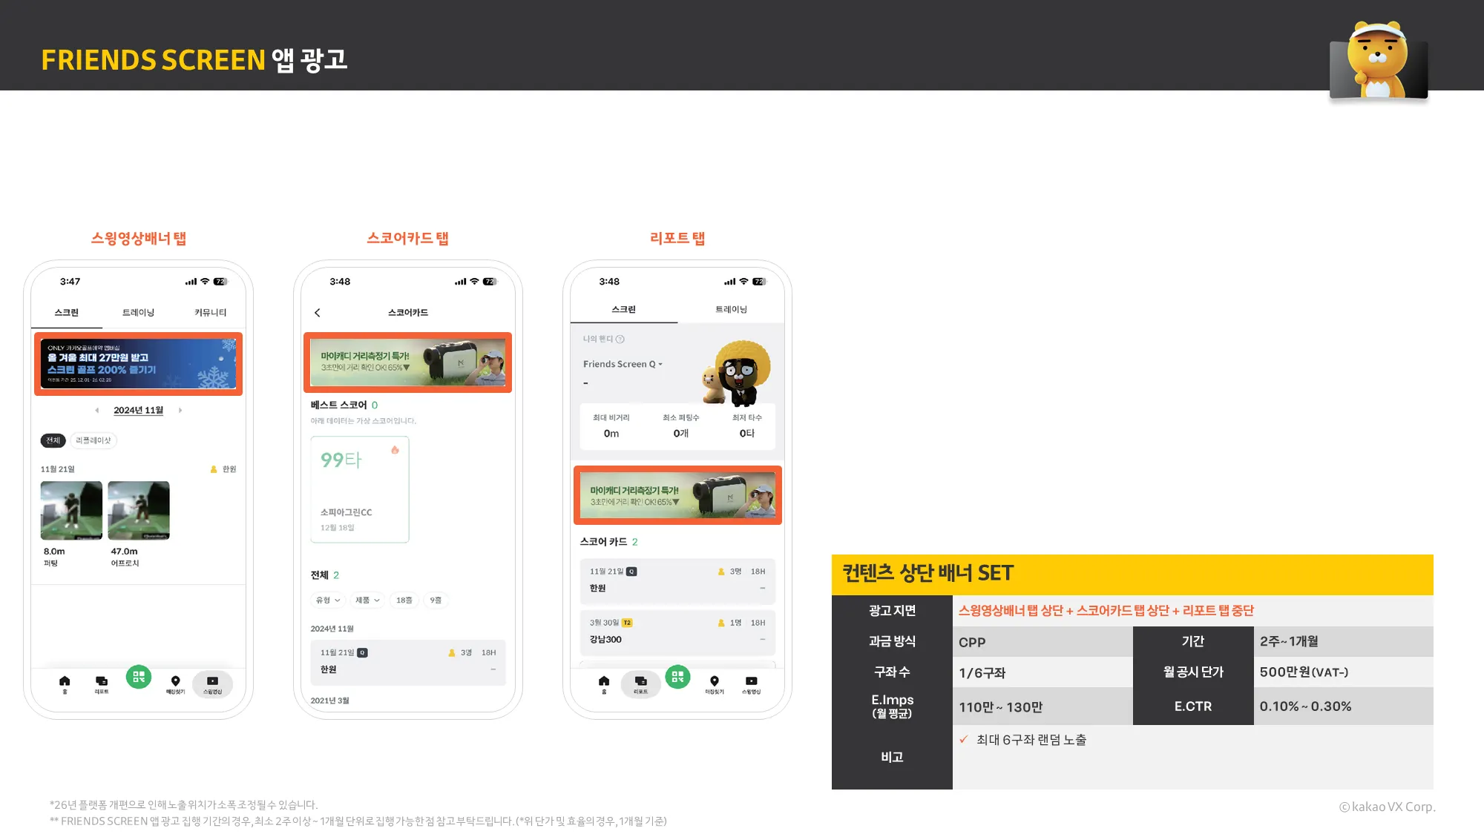The height and width of the screenshot is (834, 1484).
Task: Tap 스윙영상 nav icon in 리포트 탭 phone
Action: pyautogui.click(x=751, y=681)
